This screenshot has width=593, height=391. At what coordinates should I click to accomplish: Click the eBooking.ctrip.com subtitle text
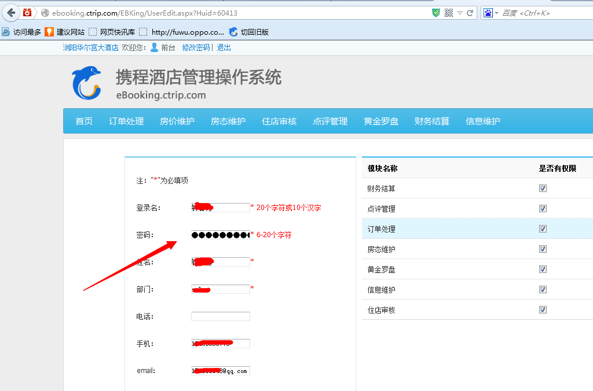pos(161,95)
